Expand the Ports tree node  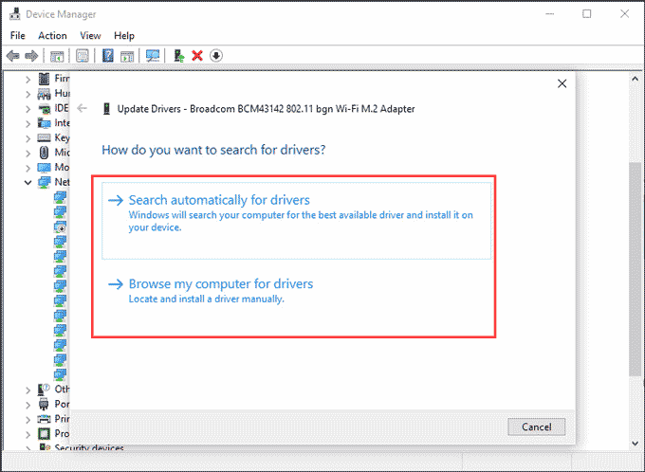coord(28,405)
